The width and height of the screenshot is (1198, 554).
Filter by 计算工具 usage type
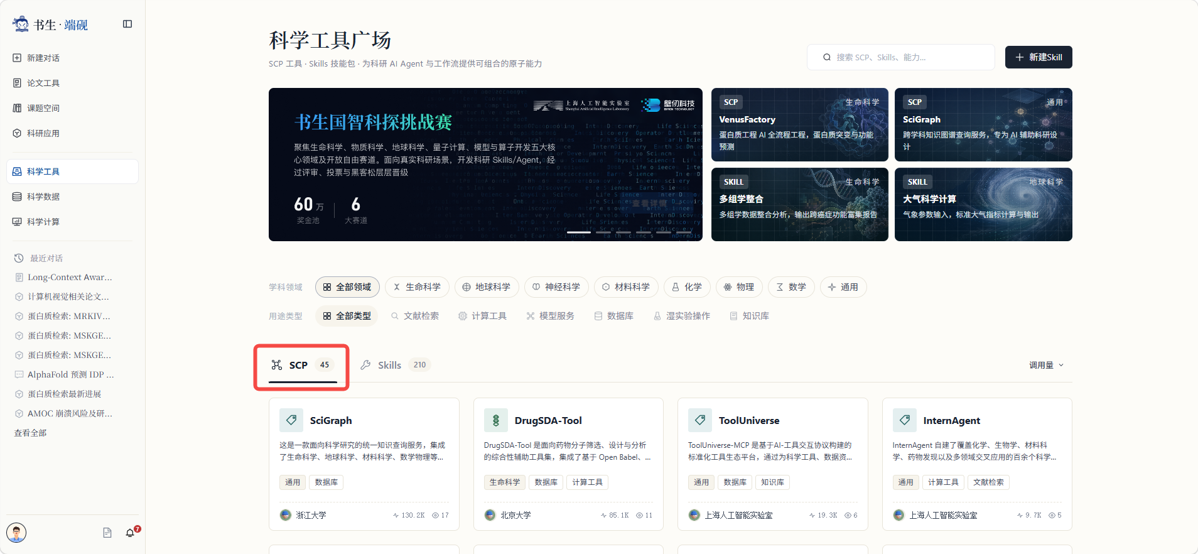point(483,316)
